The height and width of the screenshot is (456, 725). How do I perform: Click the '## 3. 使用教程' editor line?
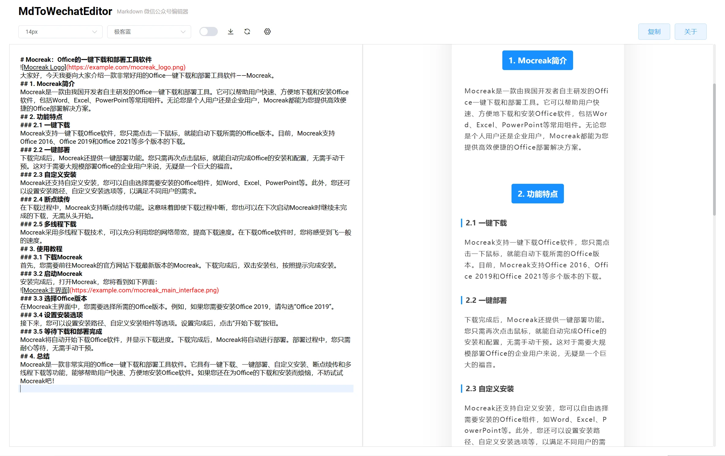tap(41, 249)
